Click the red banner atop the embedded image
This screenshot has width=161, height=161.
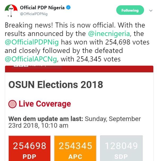tap(106, 69)
